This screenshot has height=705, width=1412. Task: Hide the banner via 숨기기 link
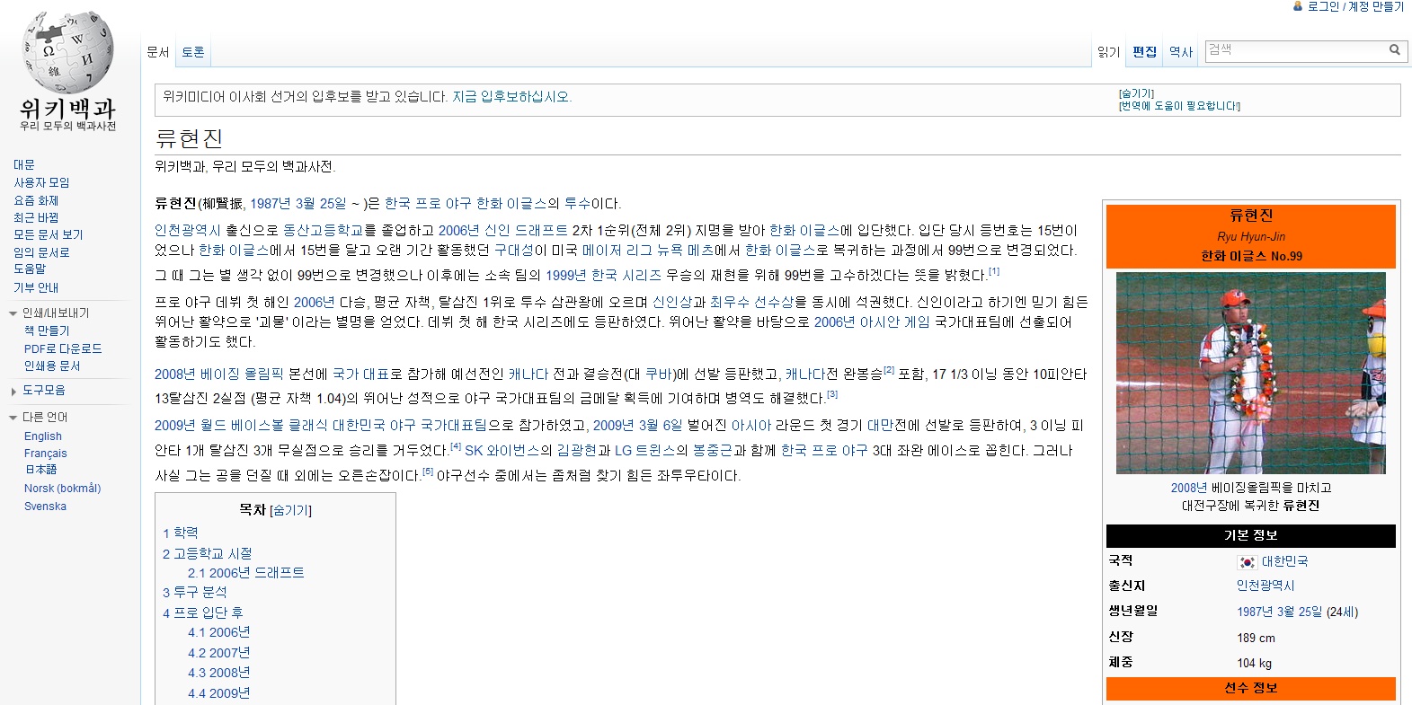1136,93
